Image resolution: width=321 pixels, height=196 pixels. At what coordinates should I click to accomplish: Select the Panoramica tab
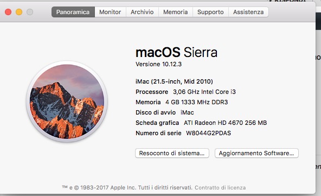73,12
